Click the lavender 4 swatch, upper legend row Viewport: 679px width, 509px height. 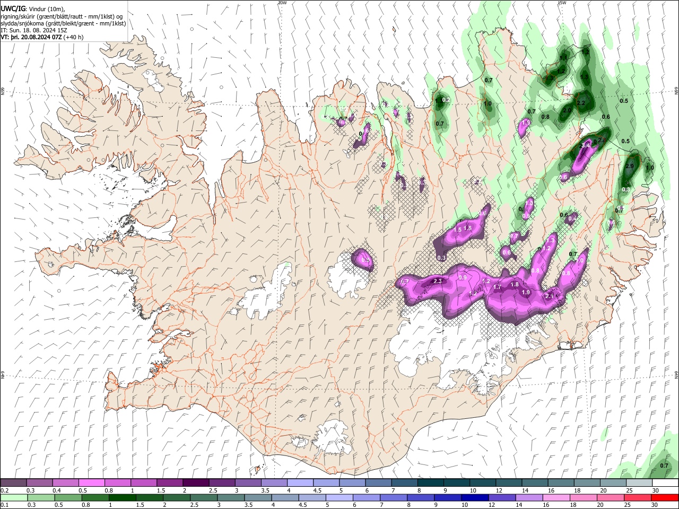[x=300, y=482]
